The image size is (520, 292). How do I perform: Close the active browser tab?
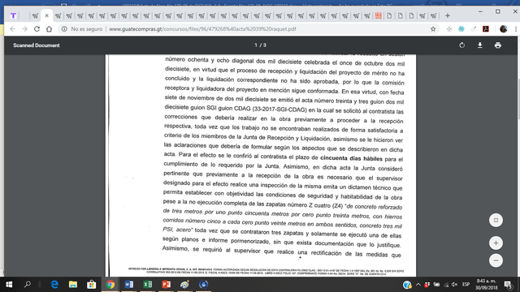pos(47,15)
